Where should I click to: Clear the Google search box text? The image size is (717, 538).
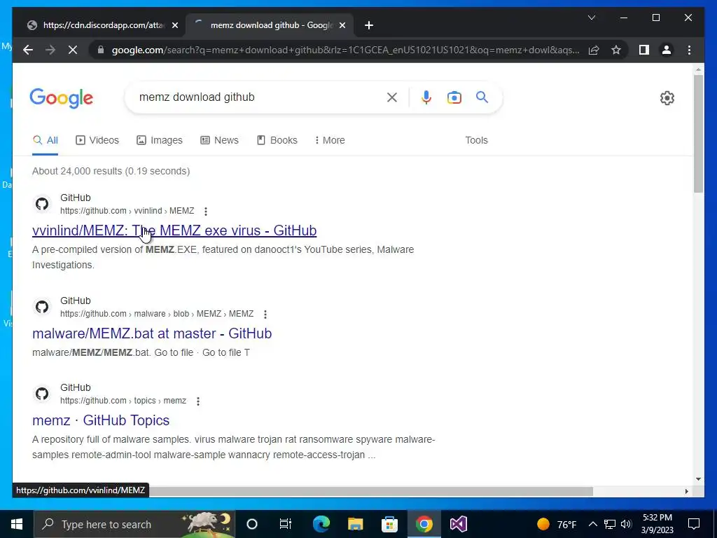click(x=392, y=97)
